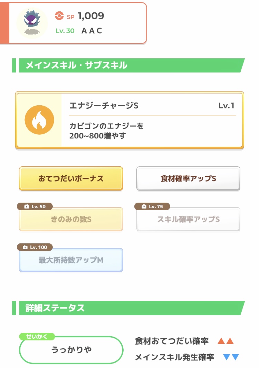This screenshot has width=259, height=368.
Task: Tap the locked きのみの数S sub skill
Action: tap(71, 219)
